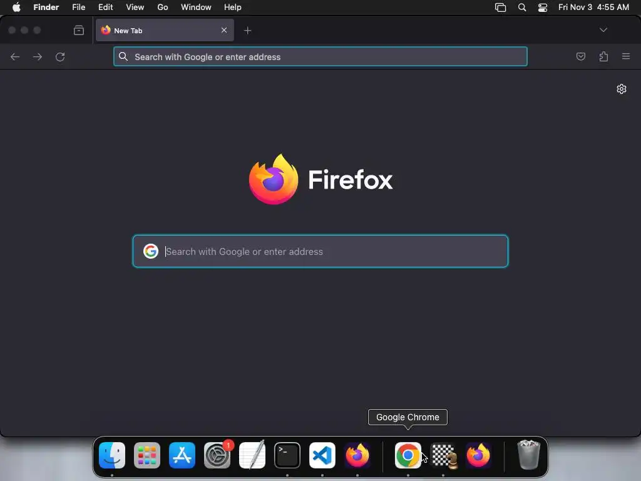Viewport: 641px width, 481px height.
Task: Open the Window menu
Action: (196, 7)
